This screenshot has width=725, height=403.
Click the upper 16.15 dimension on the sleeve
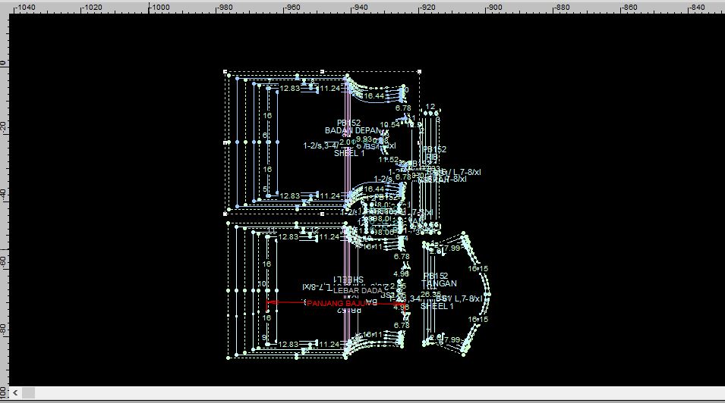coord(478,269)
